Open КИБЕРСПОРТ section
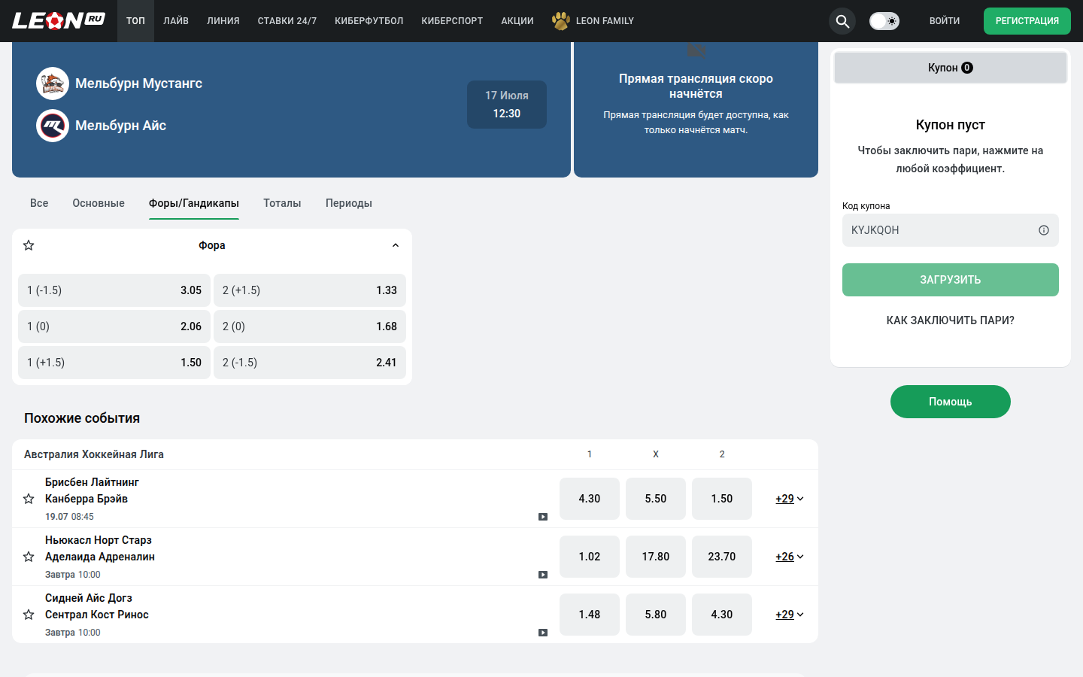Viewport: 1083px width, 677px height. [x=452, y=21]
